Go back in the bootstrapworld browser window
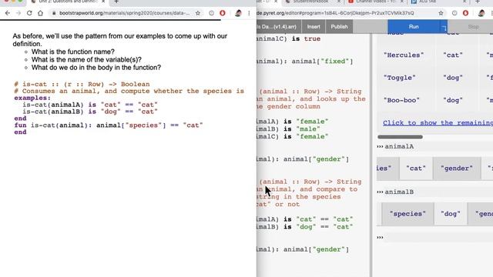The image size is (493, 277). click(8, 13)
